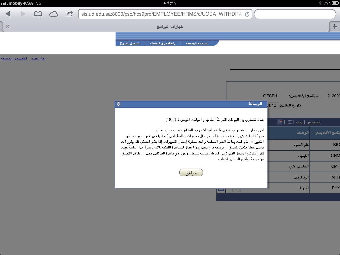This screenshot has height=255, width=340.
Task: Open a new tab with the plus button
Action: point(335,27)
